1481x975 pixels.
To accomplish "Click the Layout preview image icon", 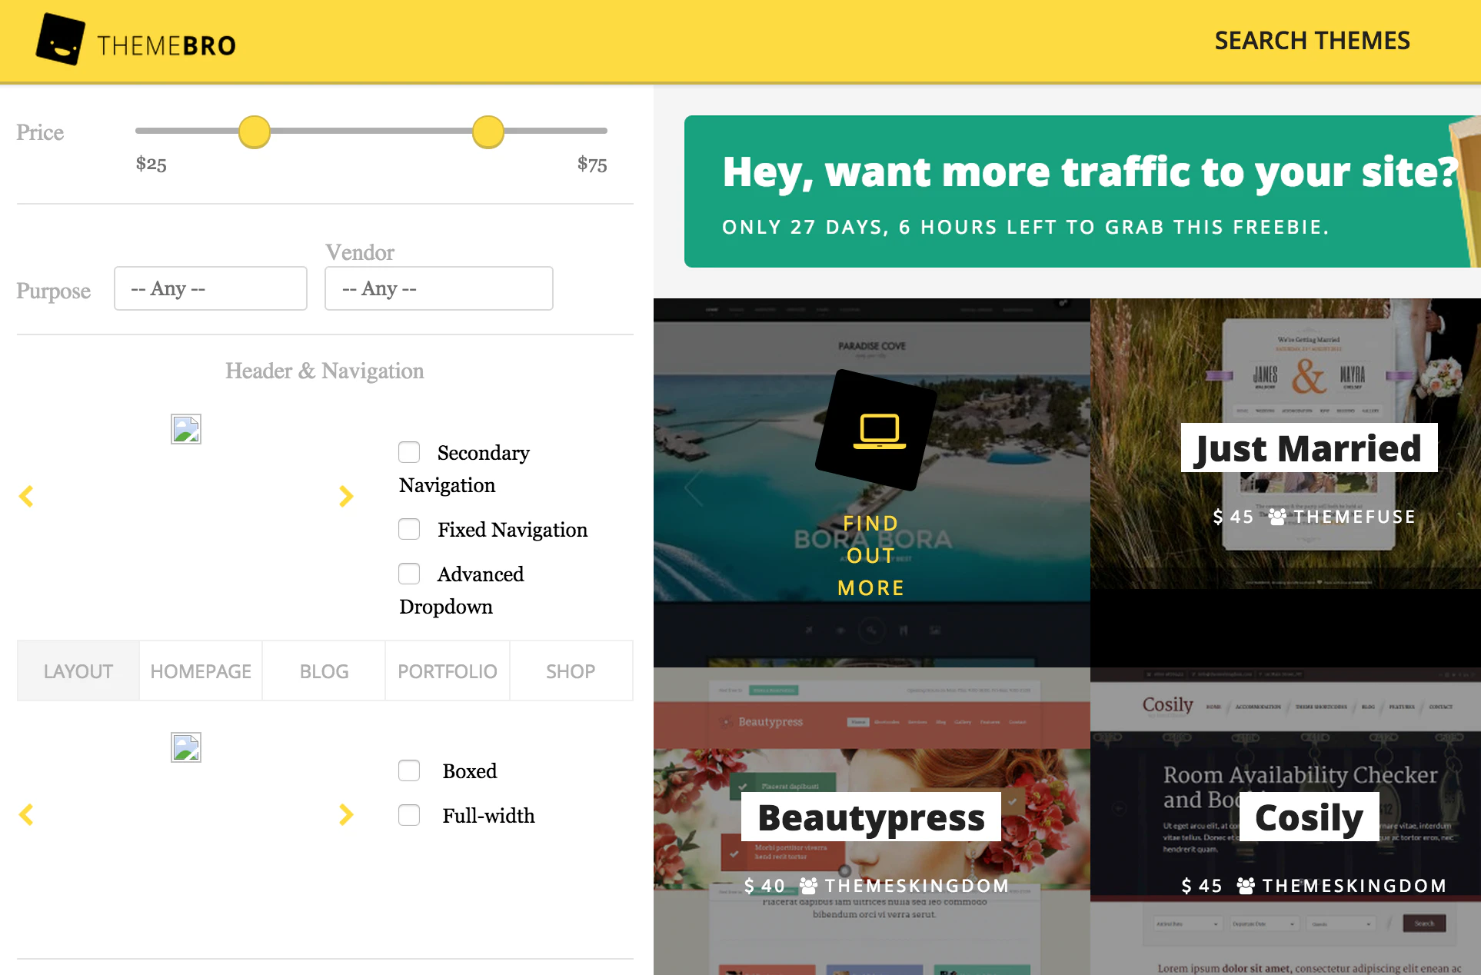I will (x=186, y=747).
